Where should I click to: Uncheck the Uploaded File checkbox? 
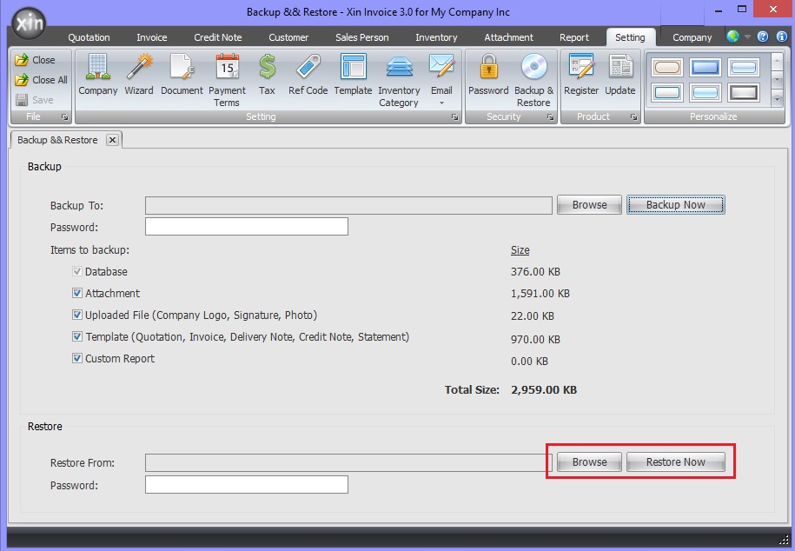[x=77, y=315]
